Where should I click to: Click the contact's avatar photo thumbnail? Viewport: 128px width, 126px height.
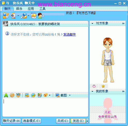coord(5,24)
